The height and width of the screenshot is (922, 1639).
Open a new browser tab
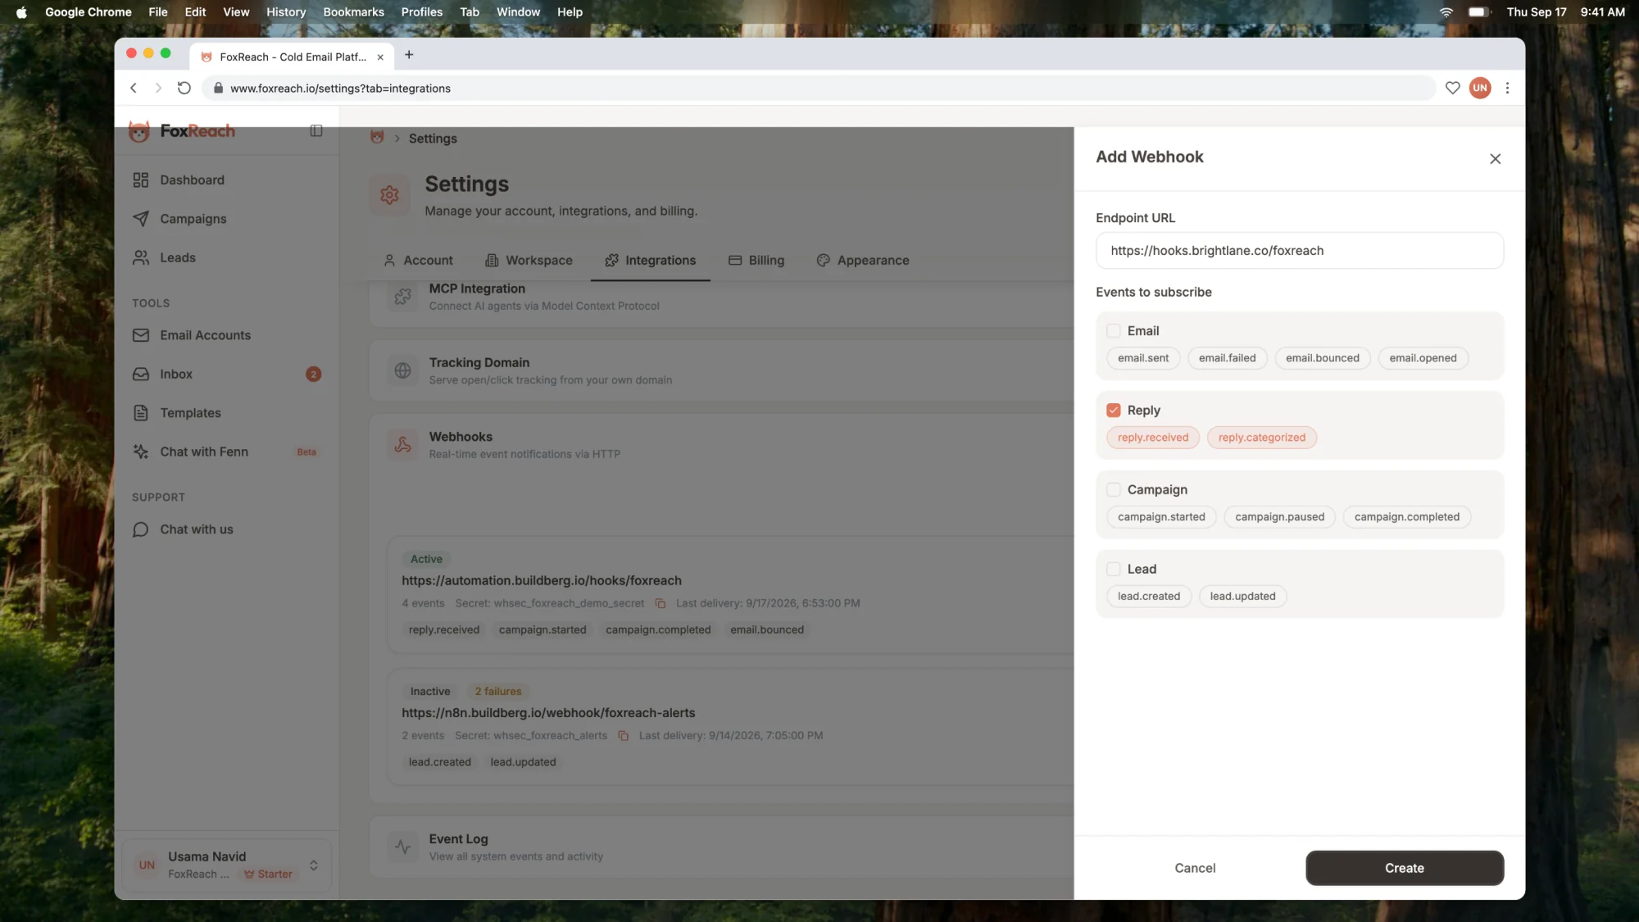[409, 55]
